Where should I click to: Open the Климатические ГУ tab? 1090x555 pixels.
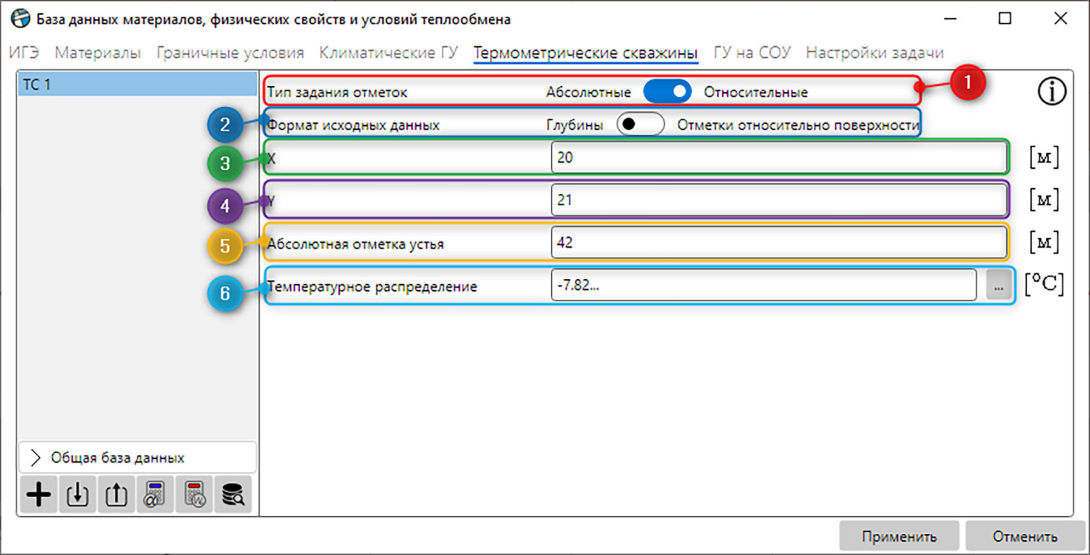[x=388, y=53]
